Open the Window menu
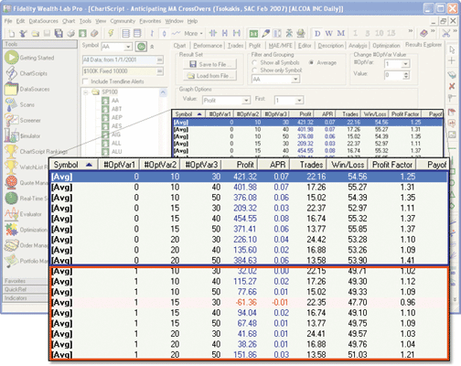Viewport: 461px width, 366px height. [x=174, y=21]
